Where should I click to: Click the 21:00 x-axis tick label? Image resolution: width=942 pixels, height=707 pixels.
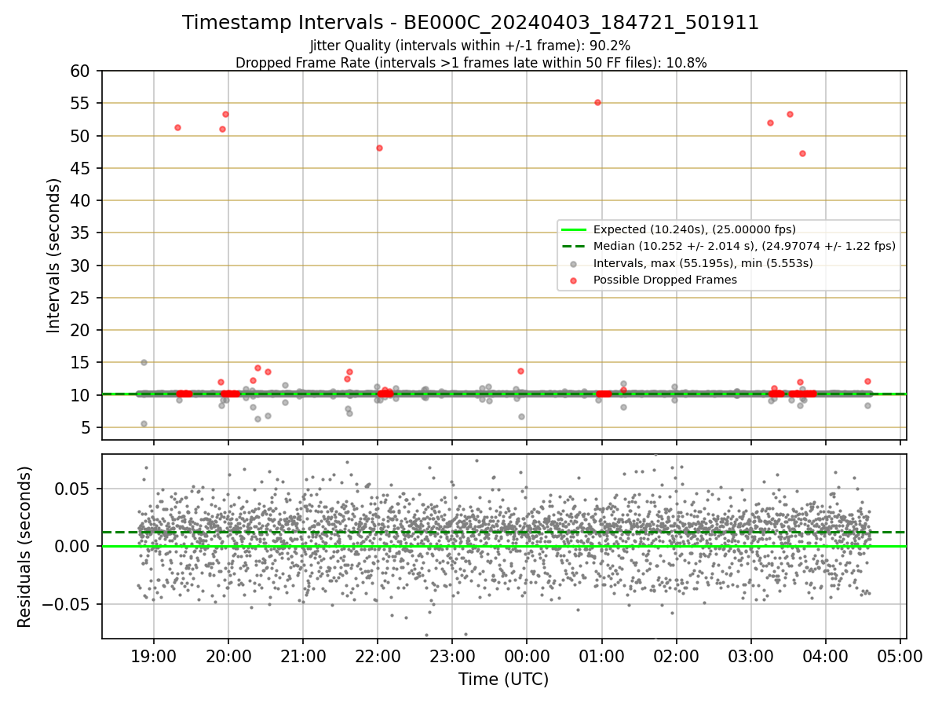pos(303,655)
